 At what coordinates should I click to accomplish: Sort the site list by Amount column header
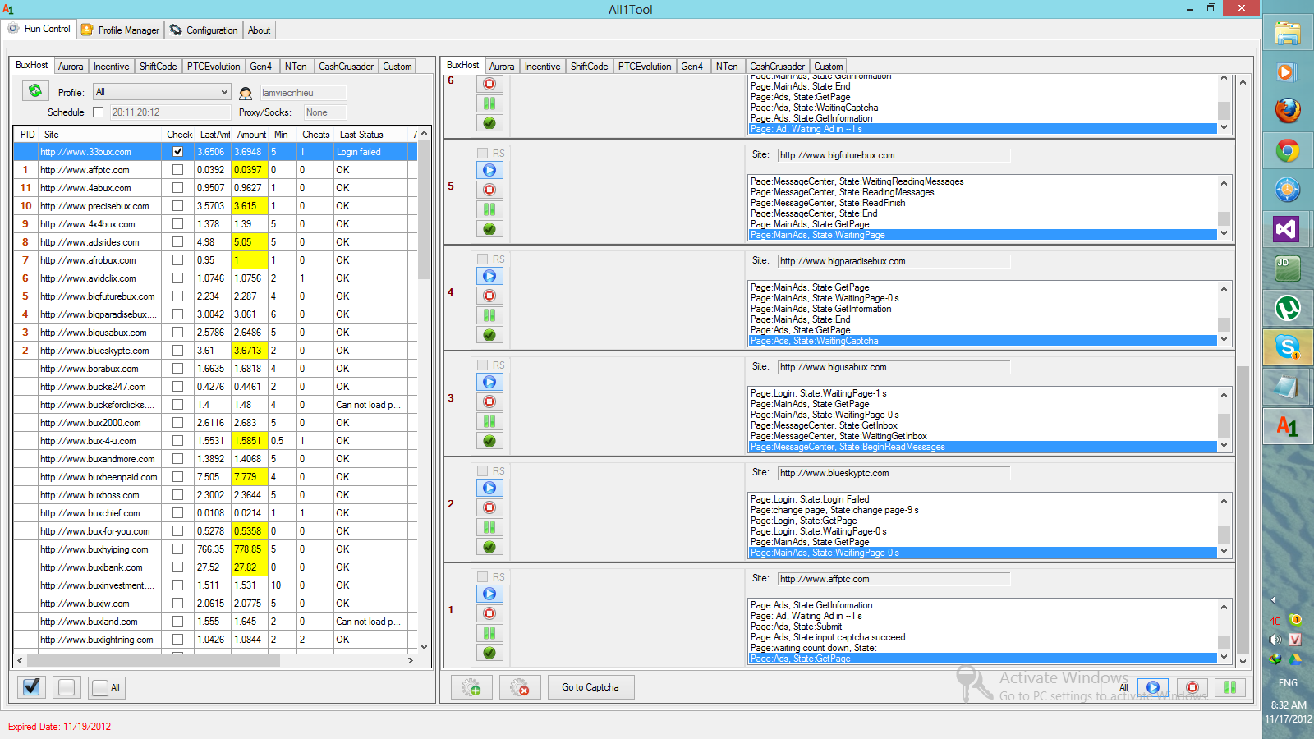tap(251, 135)
